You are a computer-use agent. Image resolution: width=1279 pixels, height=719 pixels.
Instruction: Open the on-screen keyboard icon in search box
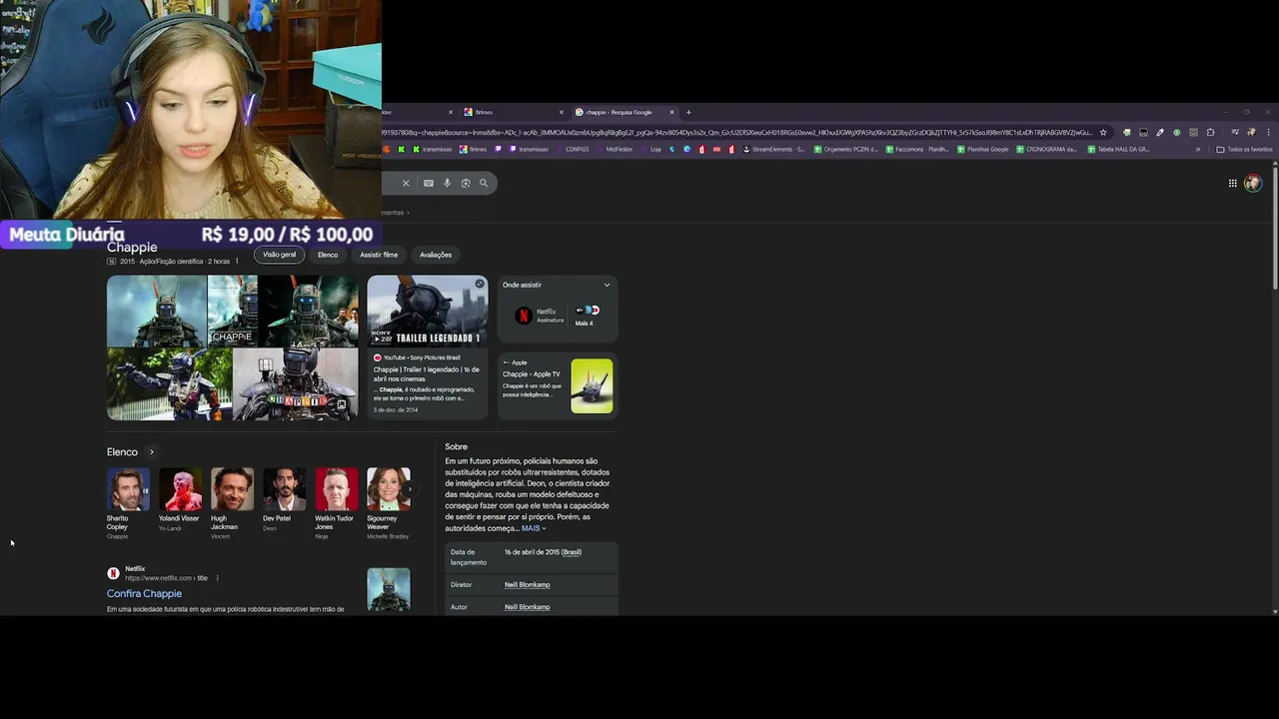click(x=429, y=183)
